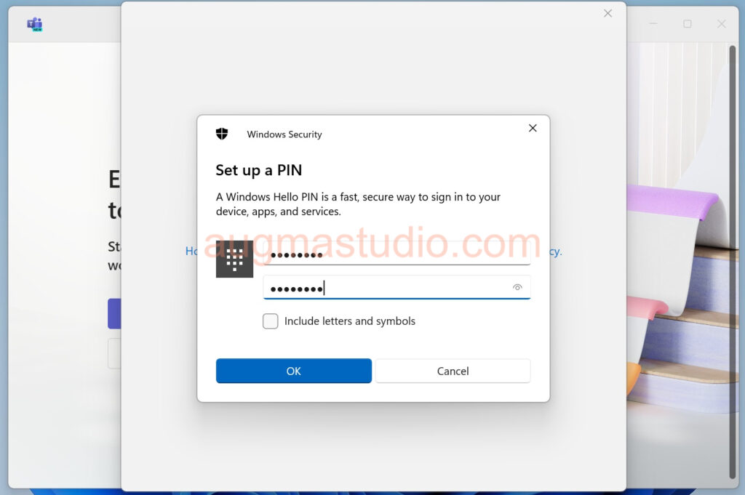Image resolution: width=745 pixels, height=495 pixels.
Task: Click the Teams window vertical scrollbar
Action: [732, 262]
